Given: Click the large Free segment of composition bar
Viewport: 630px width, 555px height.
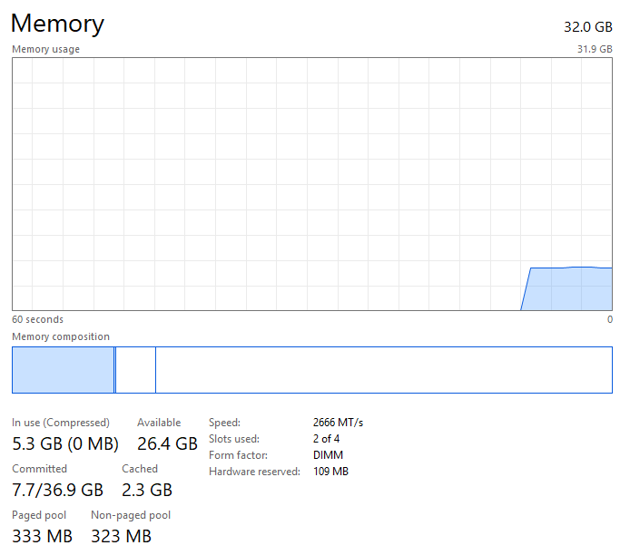Looking at the screenshot, I should click(381, 370).
